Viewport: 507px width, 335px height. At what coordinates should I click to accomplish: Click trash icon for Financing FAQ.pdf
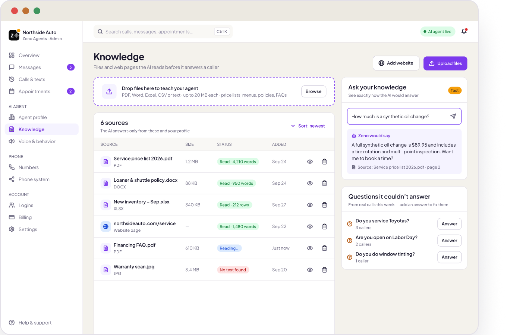click(x=324, y=248)
